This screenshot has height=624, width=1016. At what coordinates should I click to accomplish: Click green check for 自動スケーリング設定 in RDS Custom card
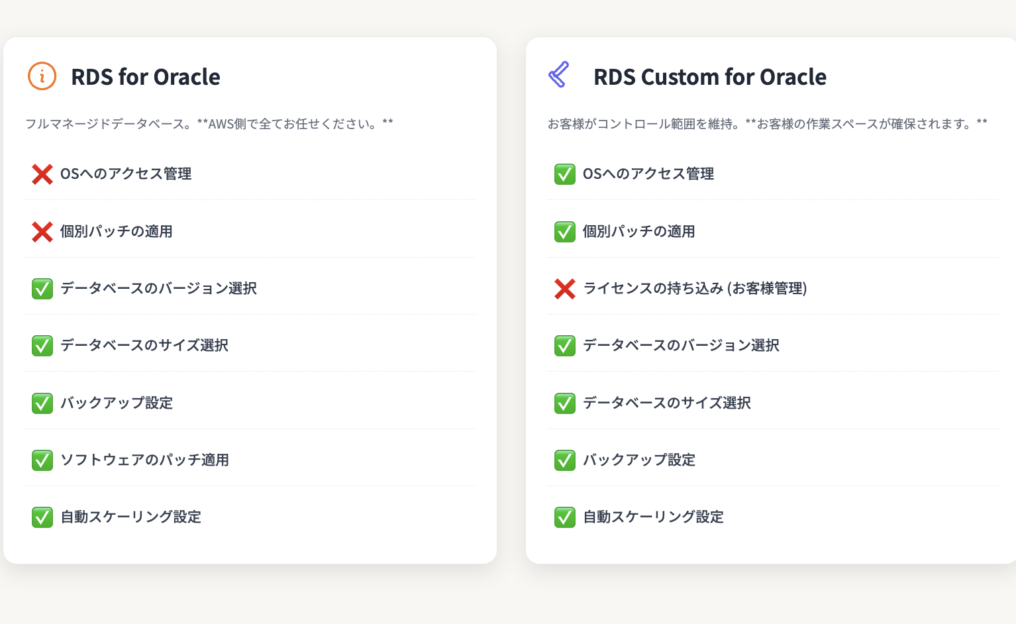tap(565, 517)
